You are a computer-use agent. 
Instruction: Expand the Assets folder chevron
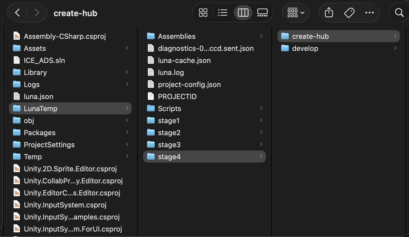127,48
